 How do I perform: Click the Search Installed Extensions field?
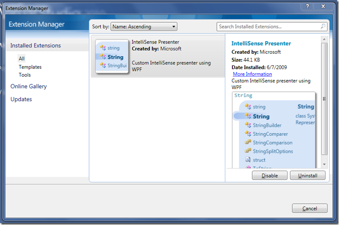tap(272, 26)
